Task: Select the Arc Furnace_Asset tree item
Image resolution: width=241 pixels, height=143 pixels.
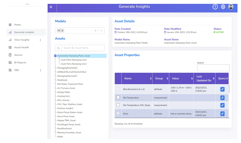Action: [x=66, y=88]
